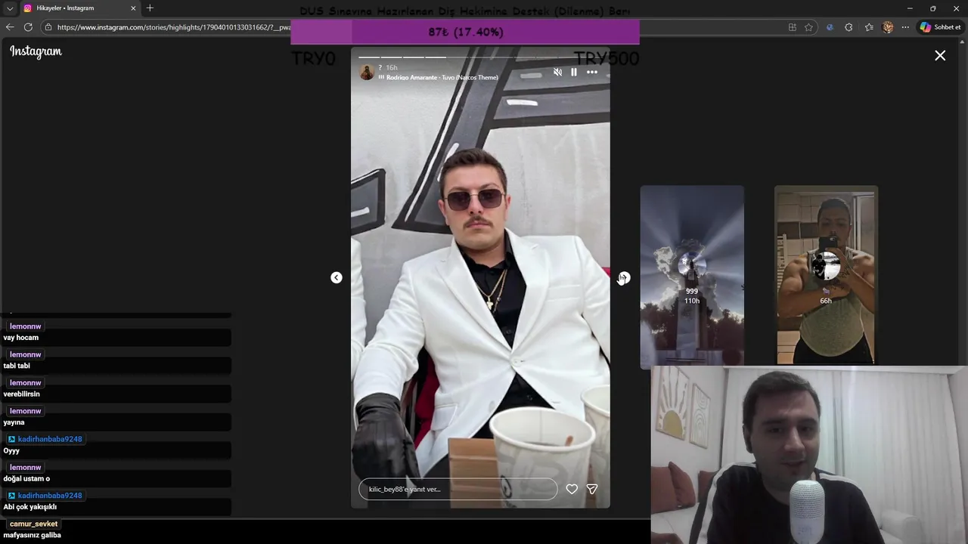Screen dimensions: 968x544
Task: Click the address bar URL
Action: pyautogui.click(x=174, y=27)
